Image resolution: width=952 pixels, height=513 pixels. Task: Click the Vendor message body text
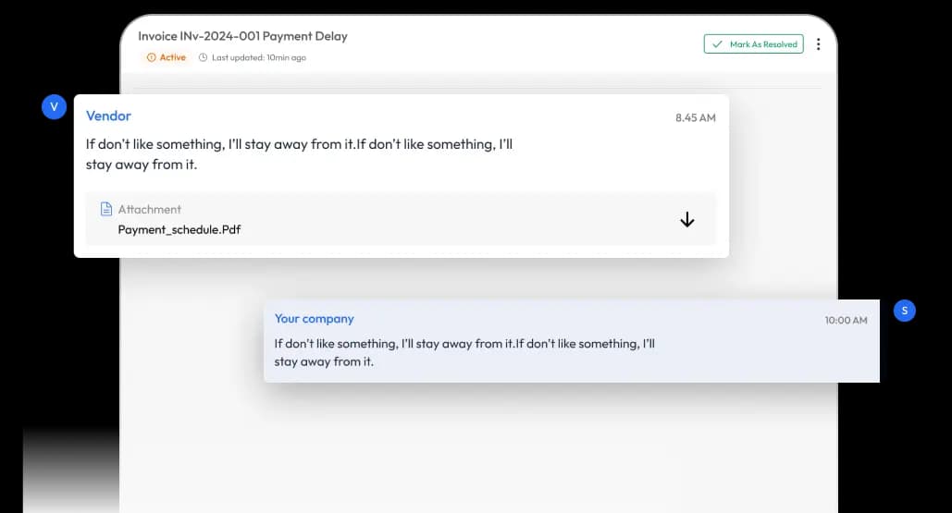point(299,154)
